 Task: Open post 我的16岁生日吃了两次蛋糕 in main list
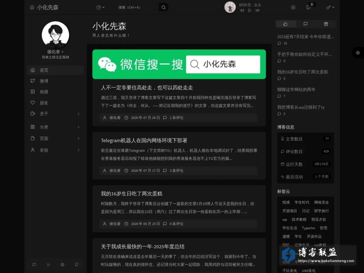coord(132,194)
